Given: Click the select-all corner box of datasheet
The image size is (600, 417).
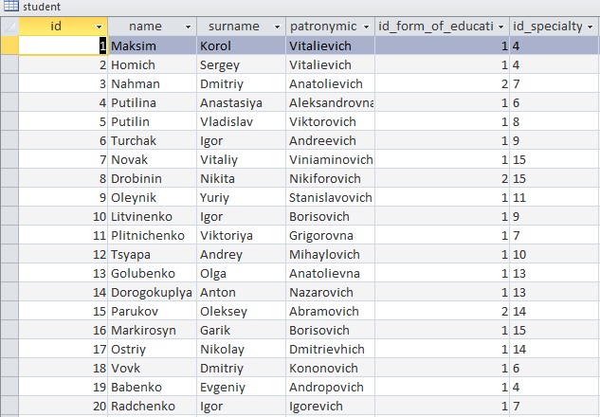Looking at the screenshot, I should (x=9, y=26).
